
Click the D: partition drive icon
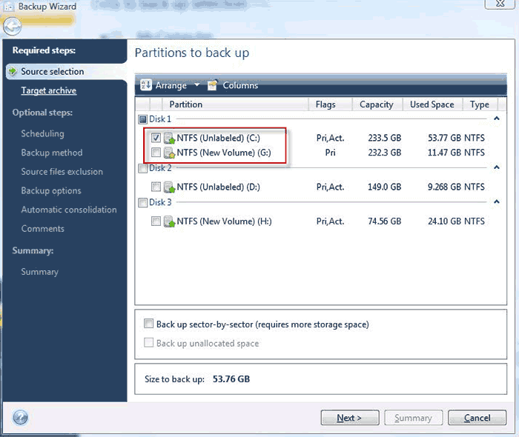[169, 187]
